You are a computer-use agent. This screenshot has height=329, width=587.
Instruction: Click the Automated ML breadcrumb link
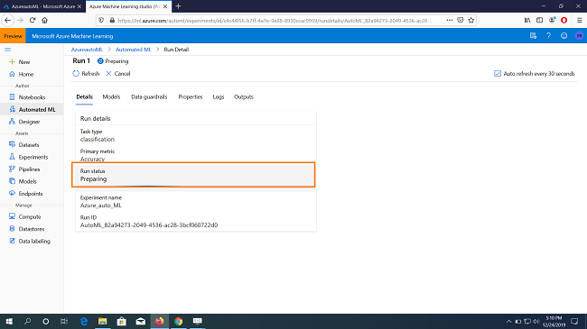(133, 50)
